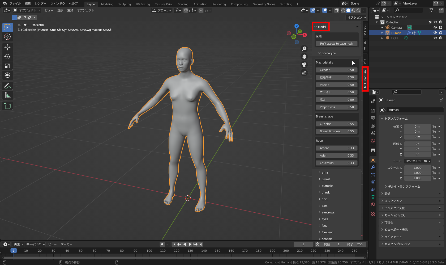Choose the Measure tool

click(x=7, y=95)
